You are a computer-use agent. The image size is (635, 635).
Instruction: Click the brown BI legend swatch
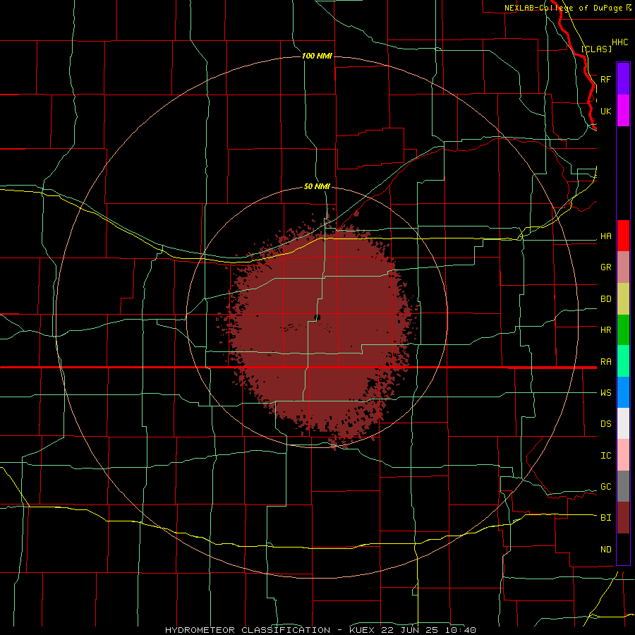pyautogui.click(x=623, y=518)
